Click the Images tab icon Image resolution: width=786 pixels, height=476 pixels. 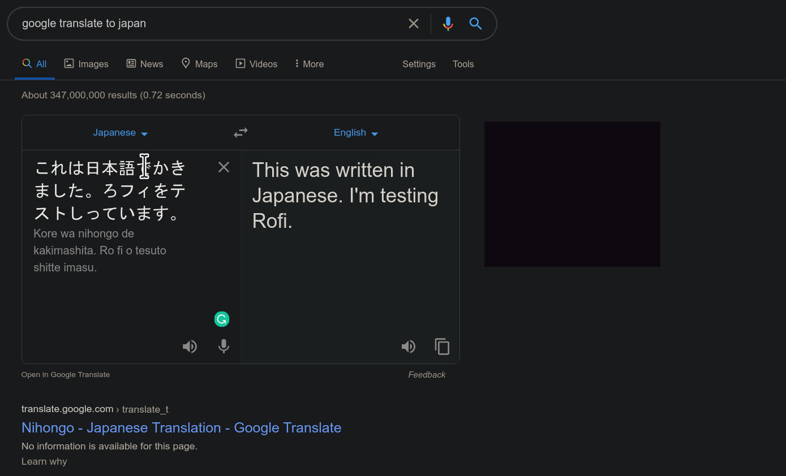coord(68,63)
